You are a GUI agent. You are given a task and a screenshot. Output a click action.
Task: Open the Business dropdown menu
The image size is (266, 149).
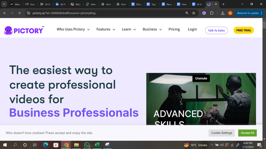tap(152, 29)
